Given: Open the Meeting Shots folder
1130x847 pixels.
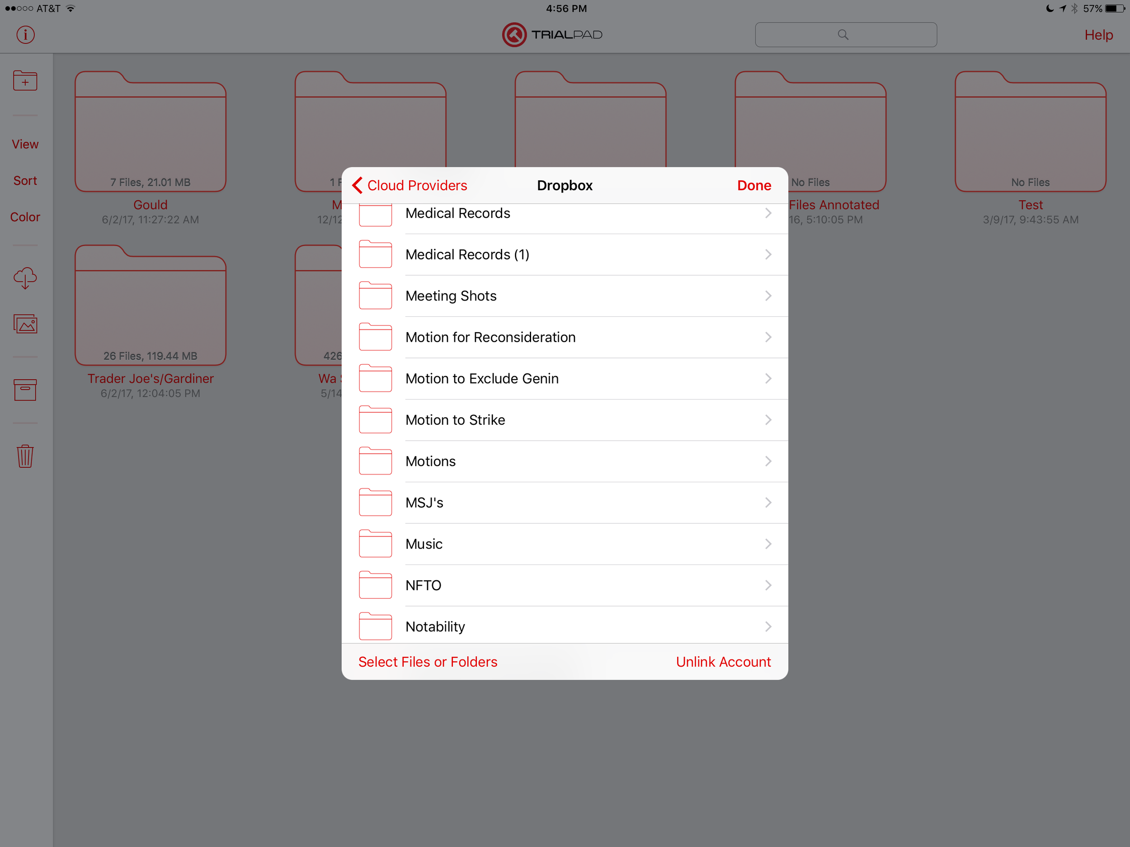Looking at the screenshot, I should coord(565,296).
